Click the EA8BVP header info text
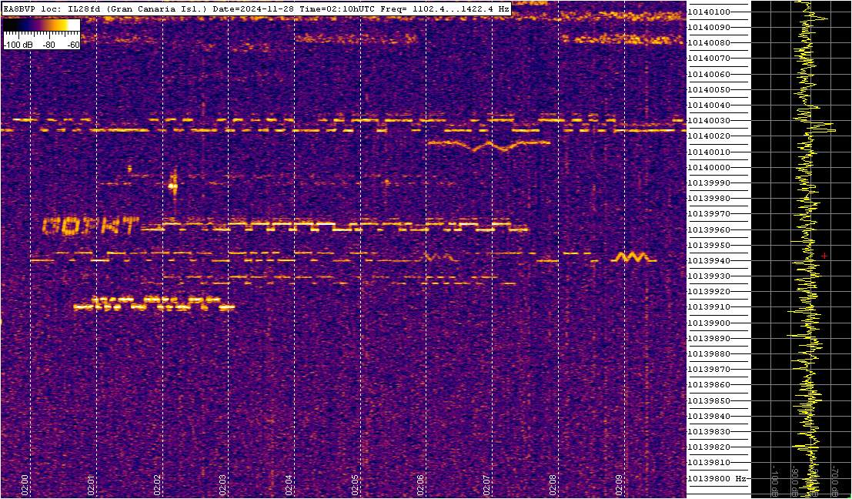The height and width of the screenshot is (499, 852). coord(256,8)
